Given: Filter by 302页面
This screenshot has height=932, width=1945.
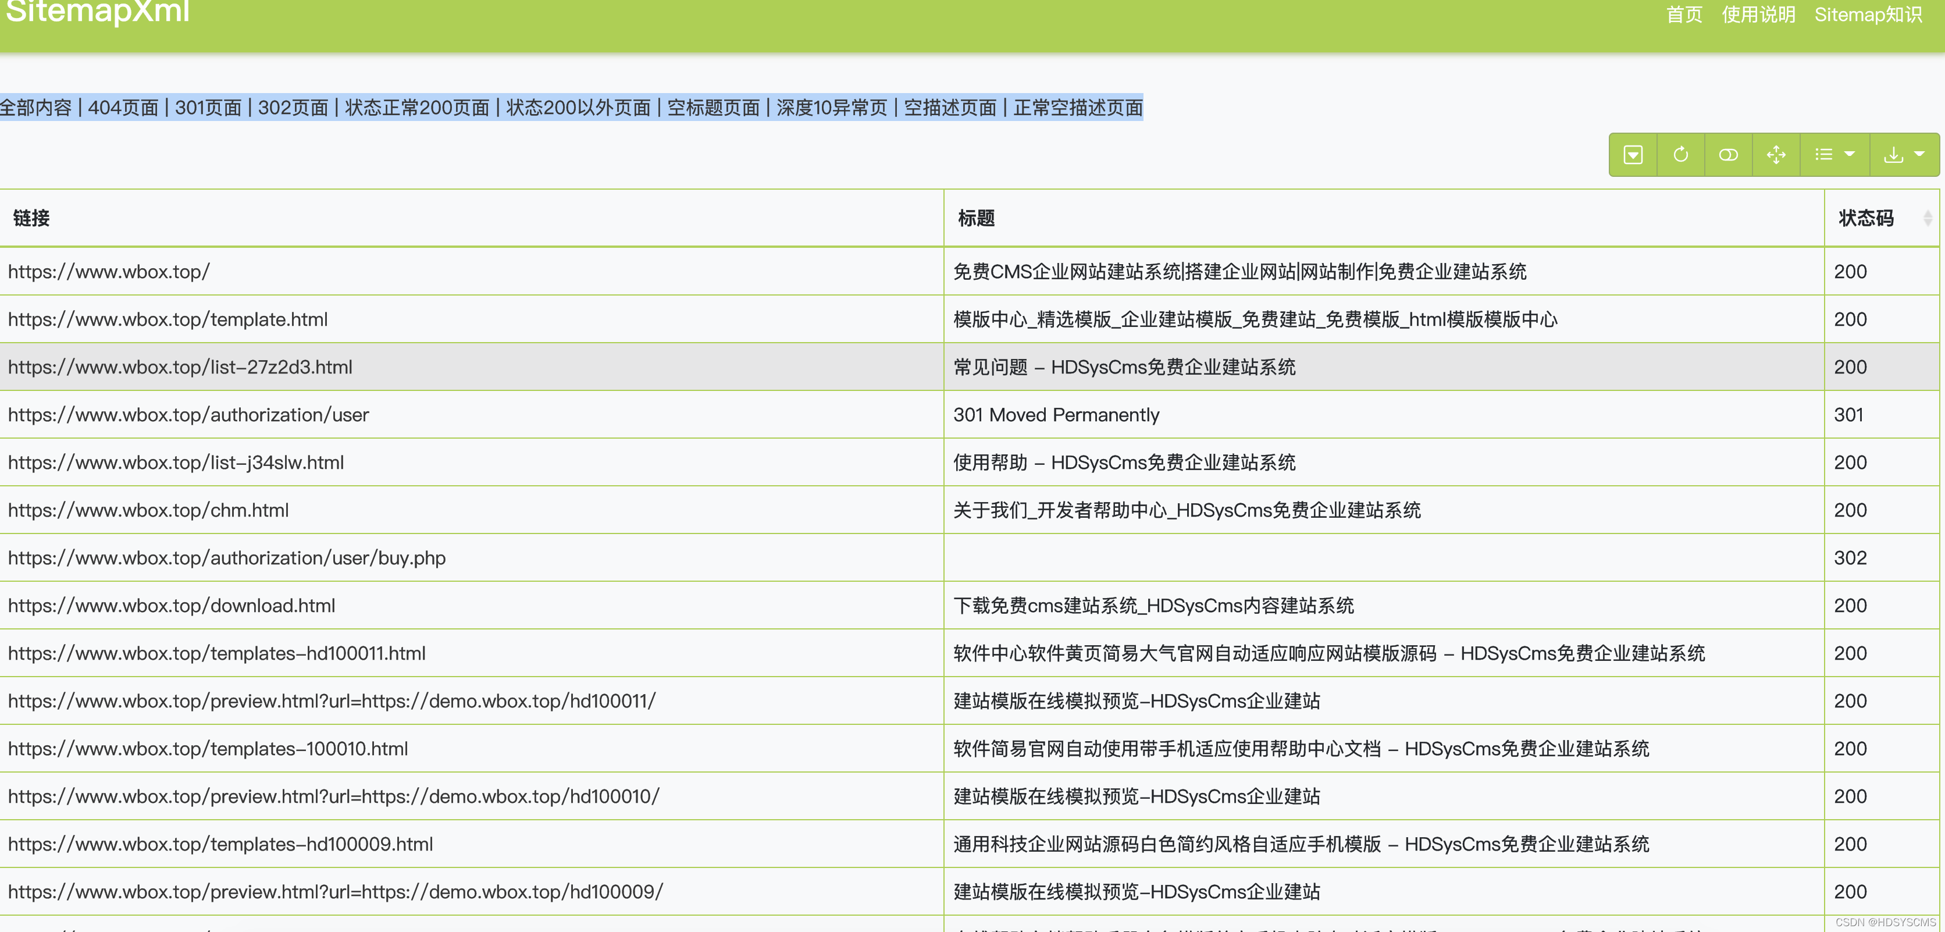Looking at the screenshot, I should pos(293,108).
